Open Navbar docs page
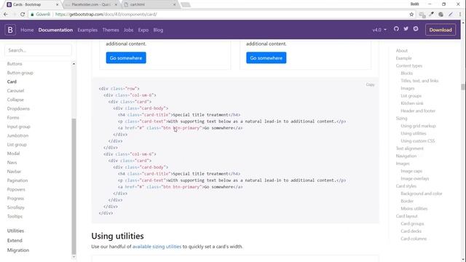Image resolution: width=466 pixels, height=262 pixels. 15,172
